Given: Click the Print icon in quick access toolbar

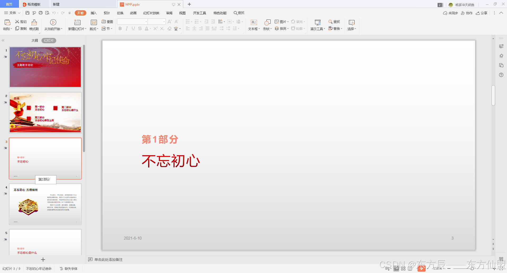Looking at the screenshot, I should 41,13.
